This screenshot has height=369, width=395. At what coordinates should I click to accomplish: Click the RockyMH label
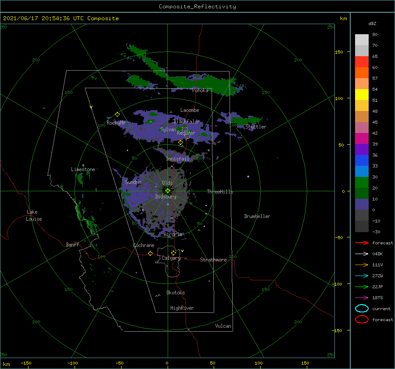click(116, 123)
